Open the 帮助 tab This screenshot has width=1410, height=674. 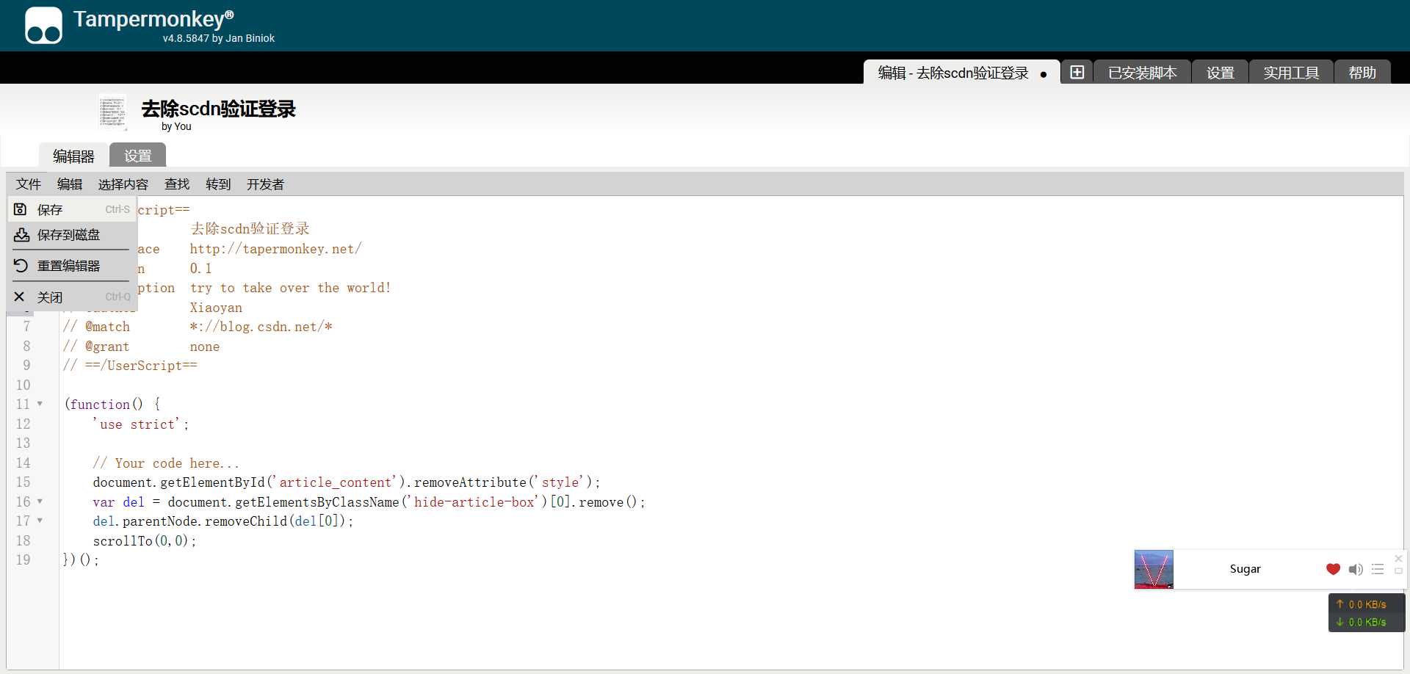click(x=1362, y=73)
